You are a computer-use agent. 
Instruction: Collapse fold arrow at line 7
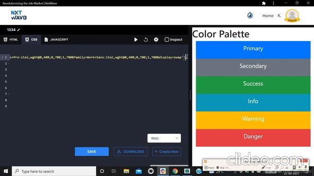pyautogui.click(x=9, y=94)
